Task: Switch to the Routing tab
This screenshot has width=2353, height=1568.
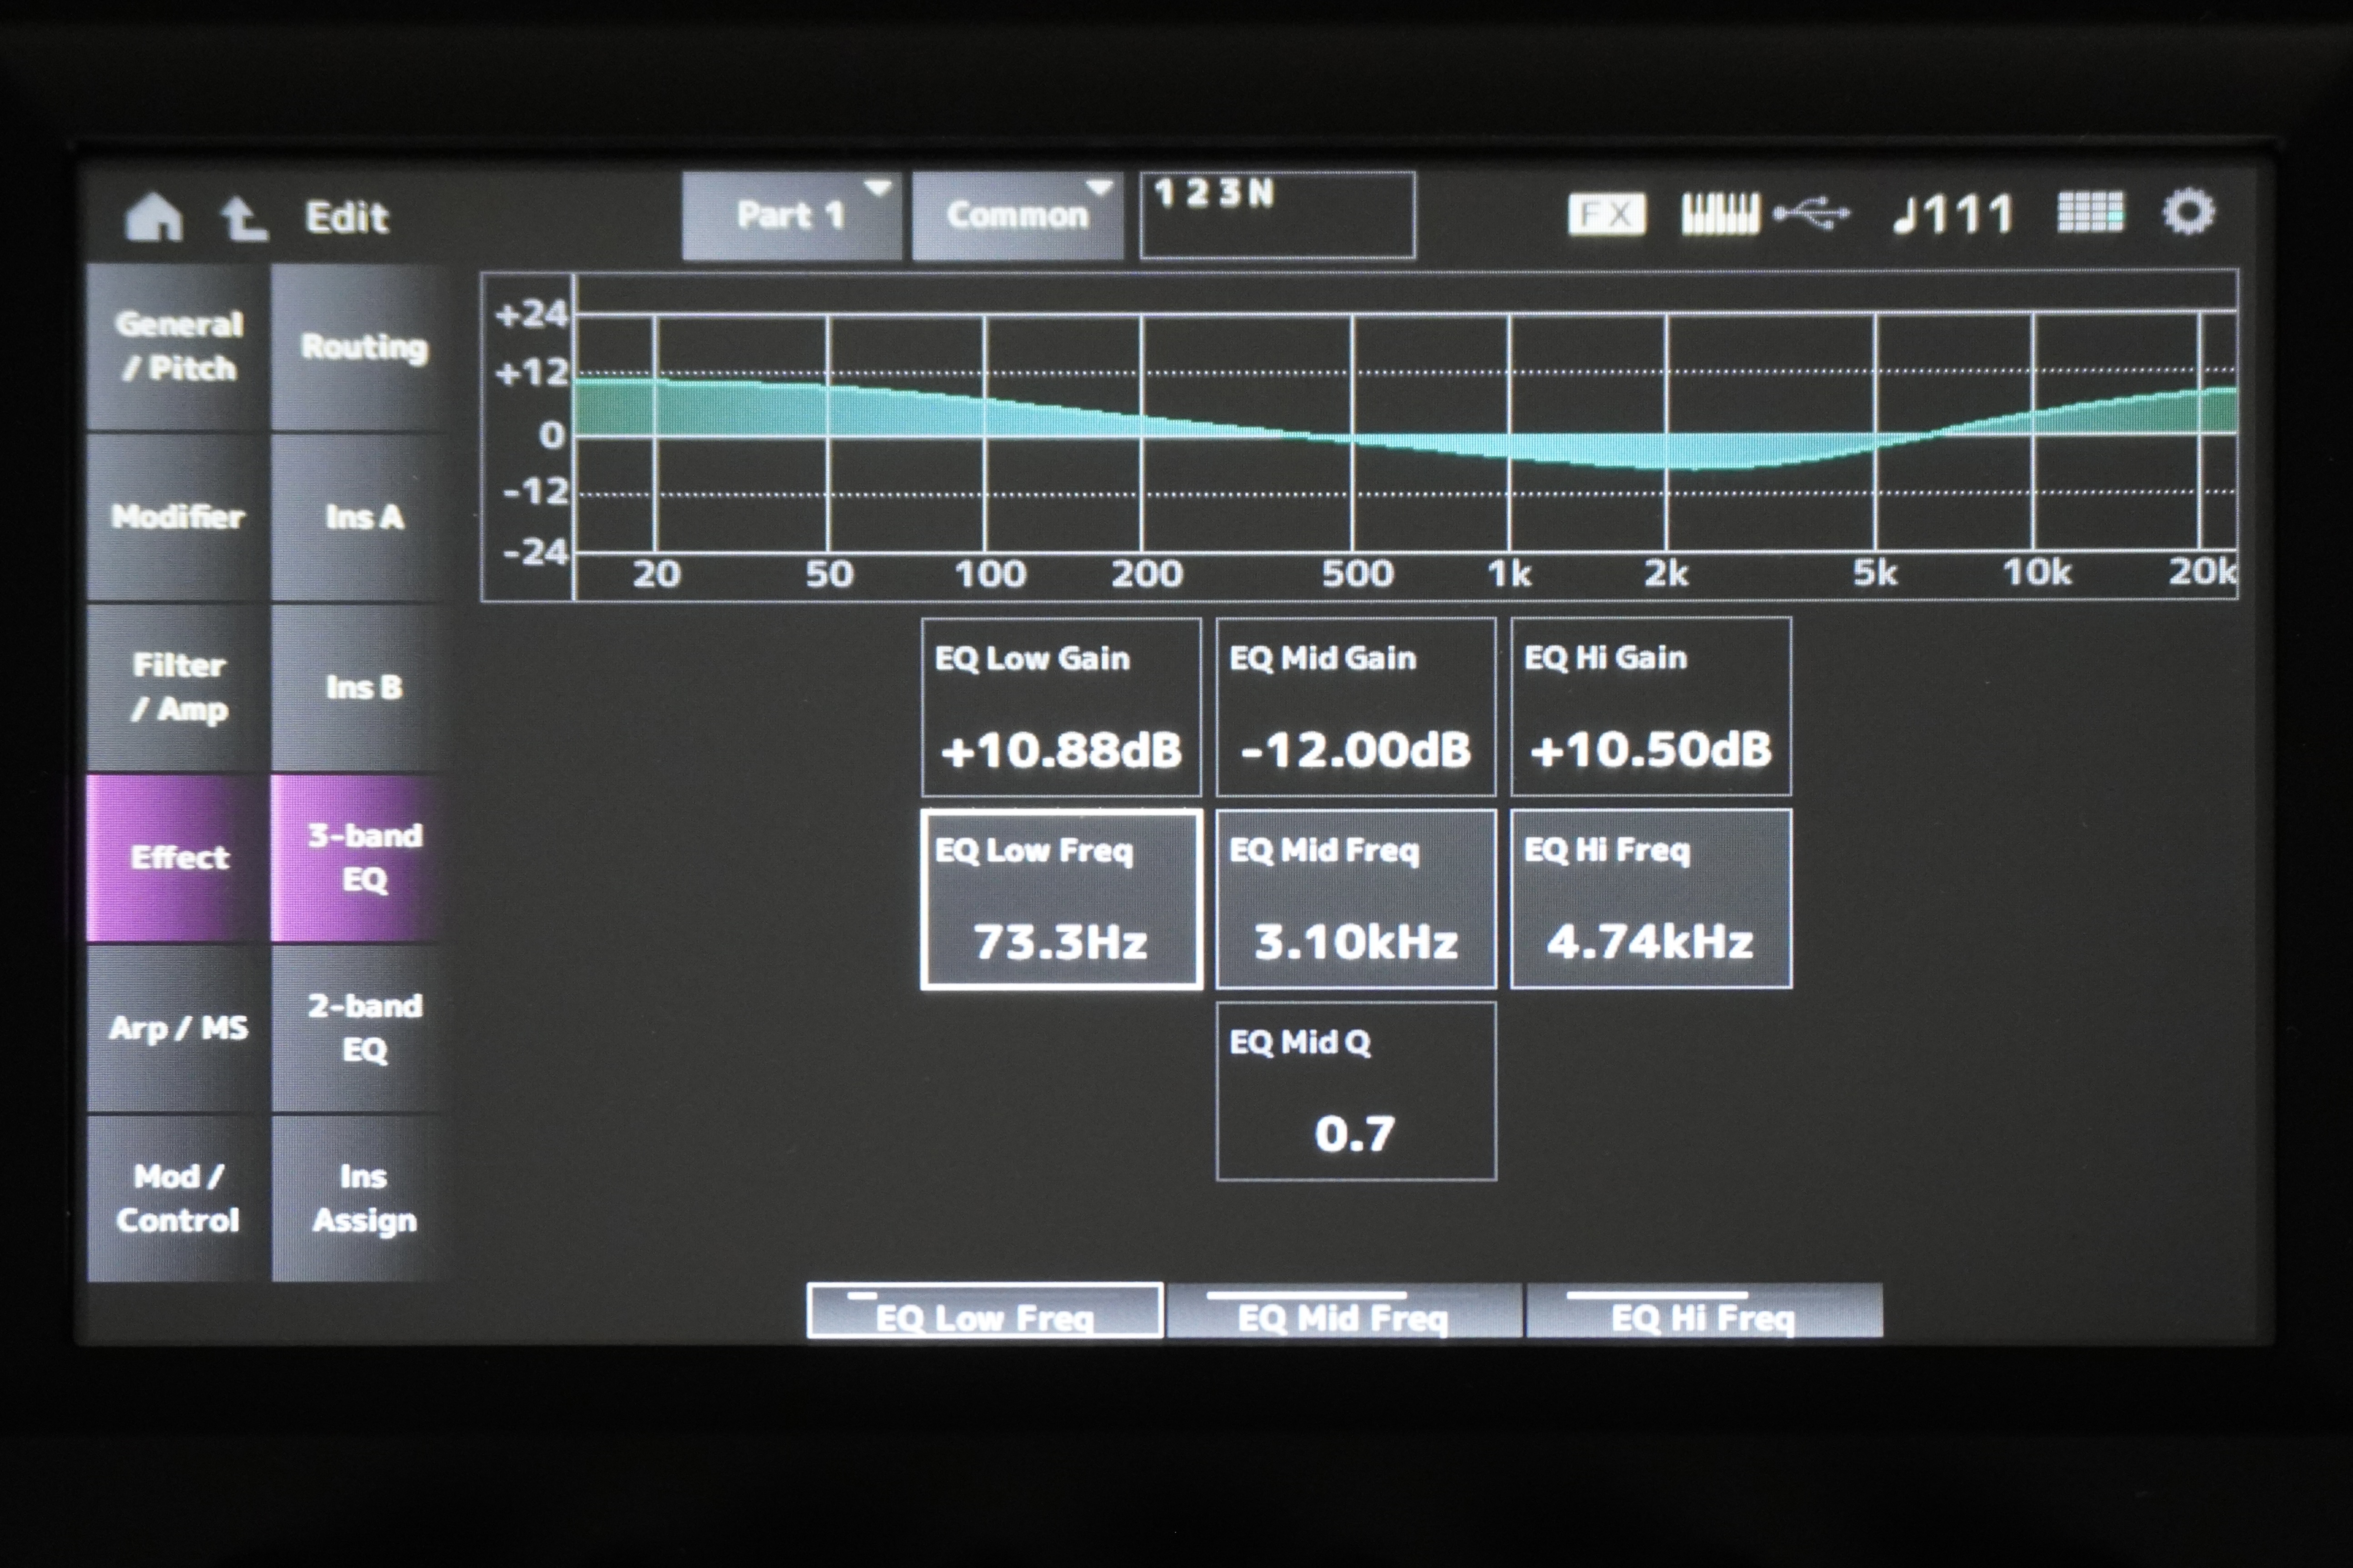Action: pos(363,347)
